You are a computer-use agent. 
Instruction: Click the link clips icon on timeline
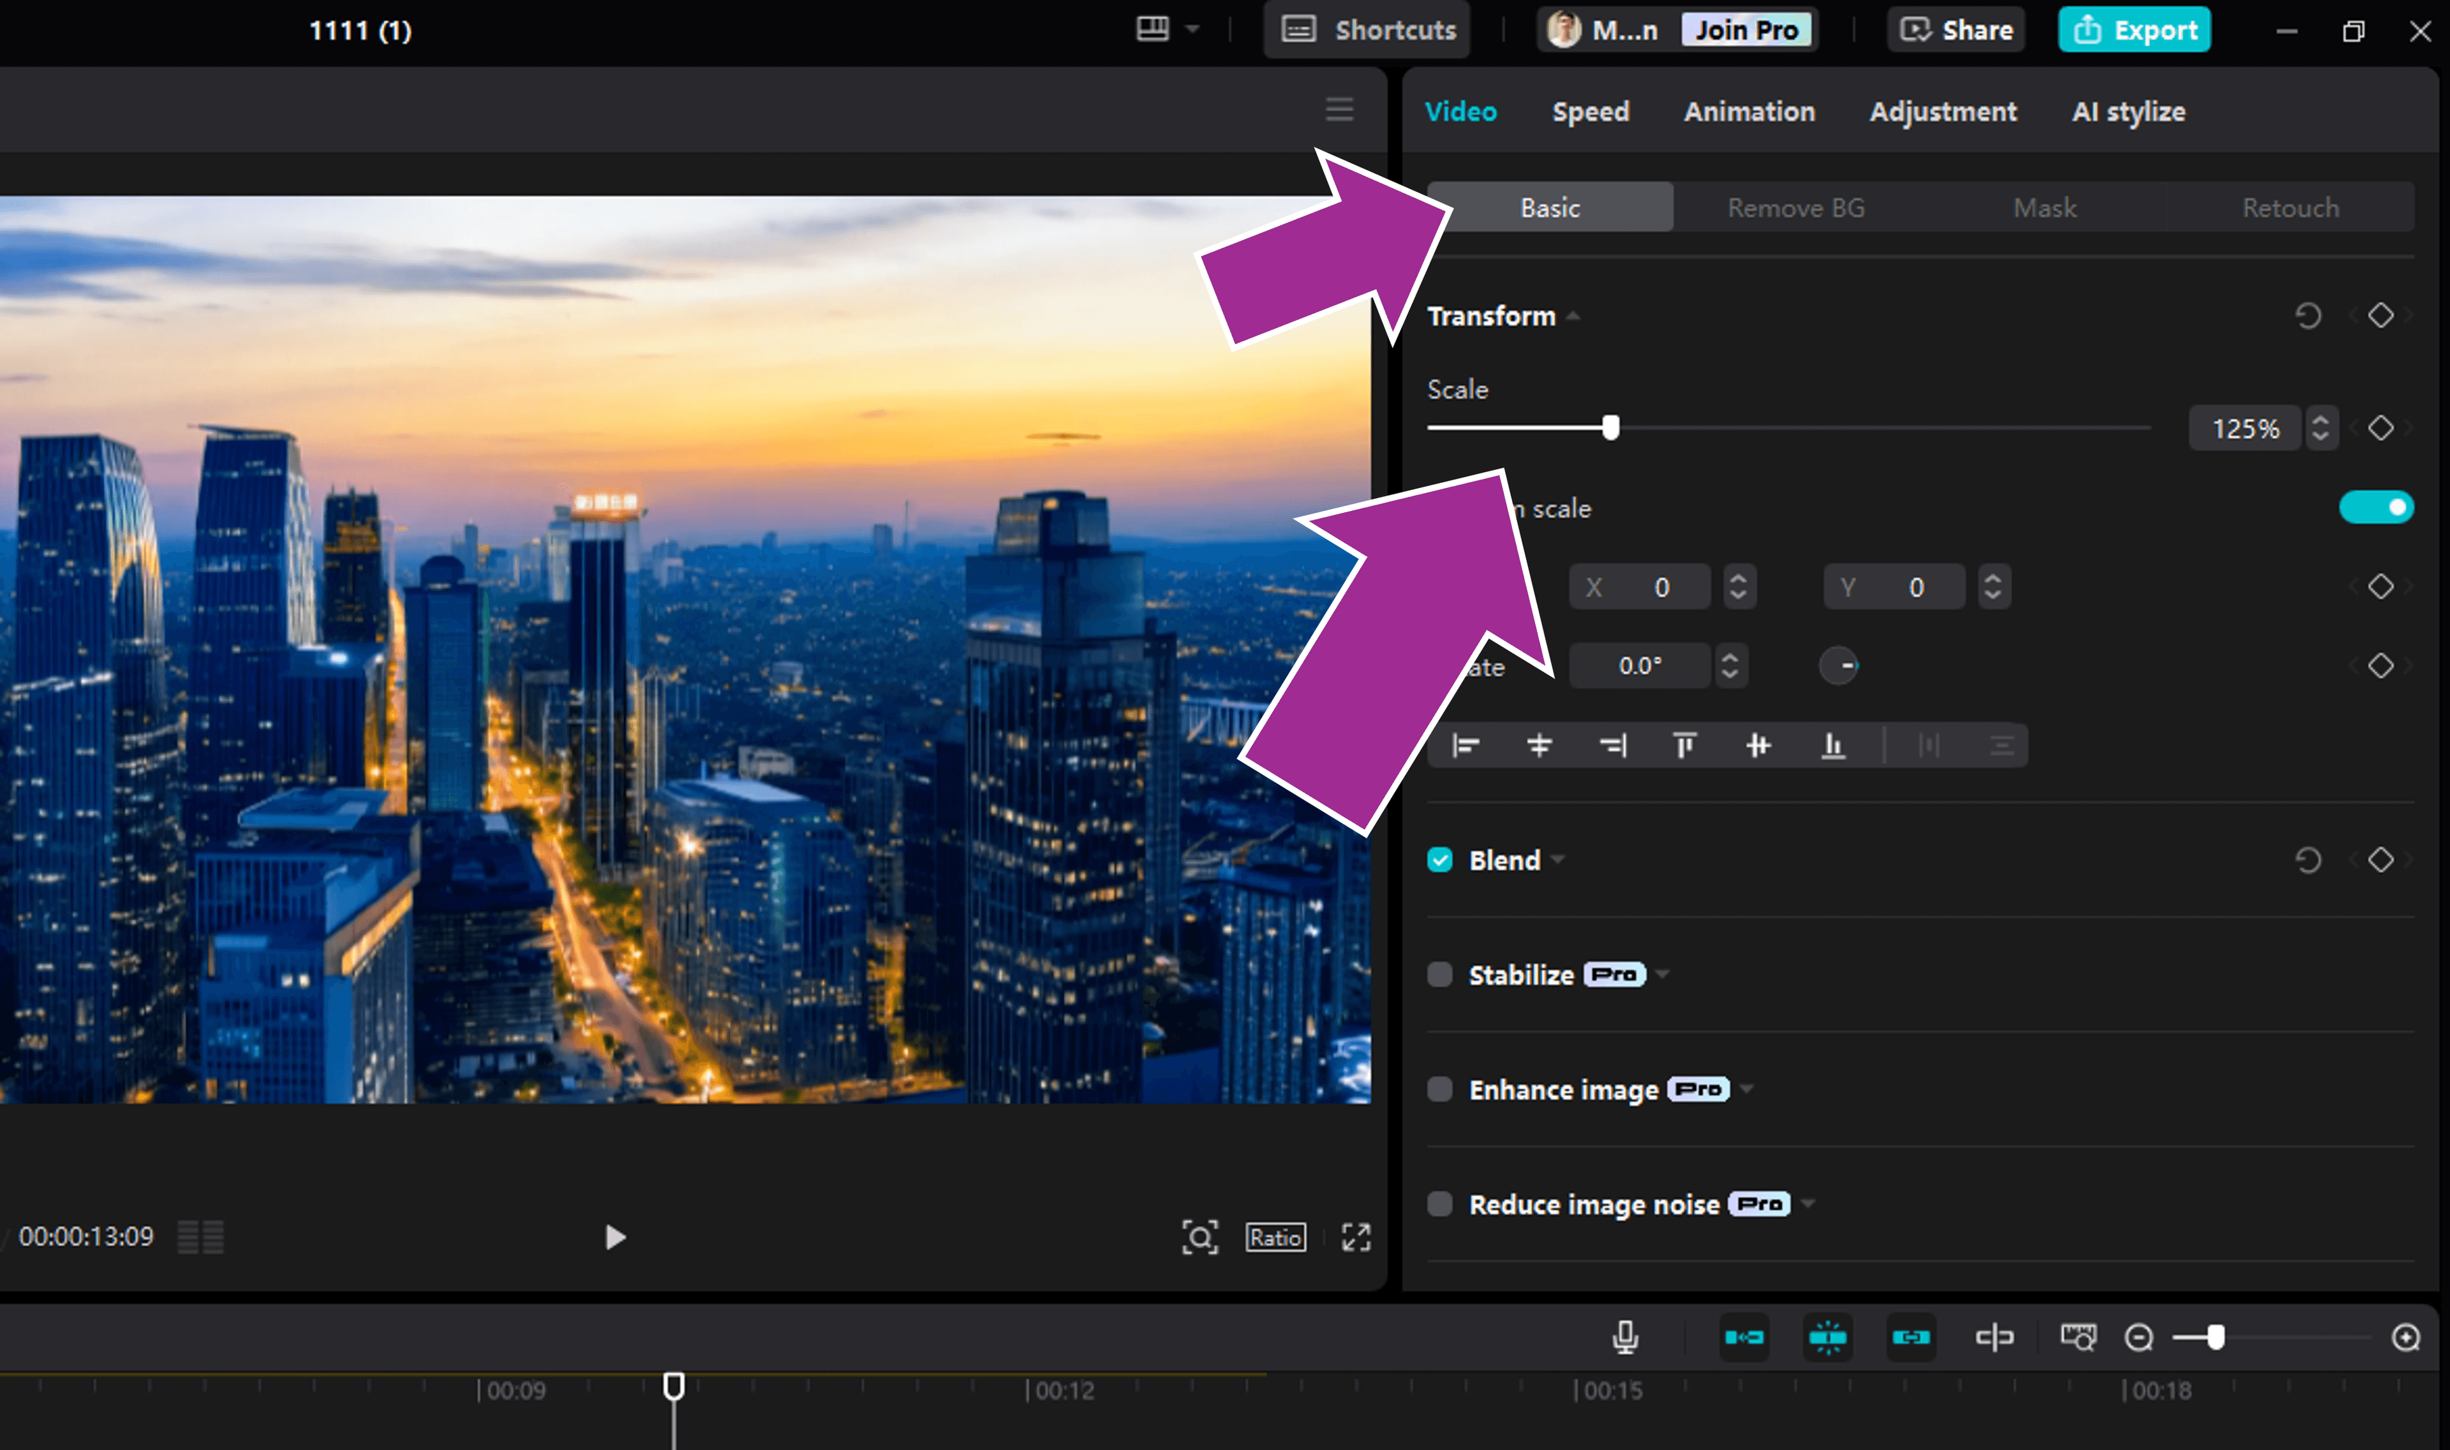[x=1912, y=1336]
